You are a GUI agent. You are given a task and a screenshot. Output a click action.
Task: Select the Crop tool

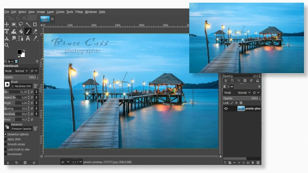(x=35, y=25)
